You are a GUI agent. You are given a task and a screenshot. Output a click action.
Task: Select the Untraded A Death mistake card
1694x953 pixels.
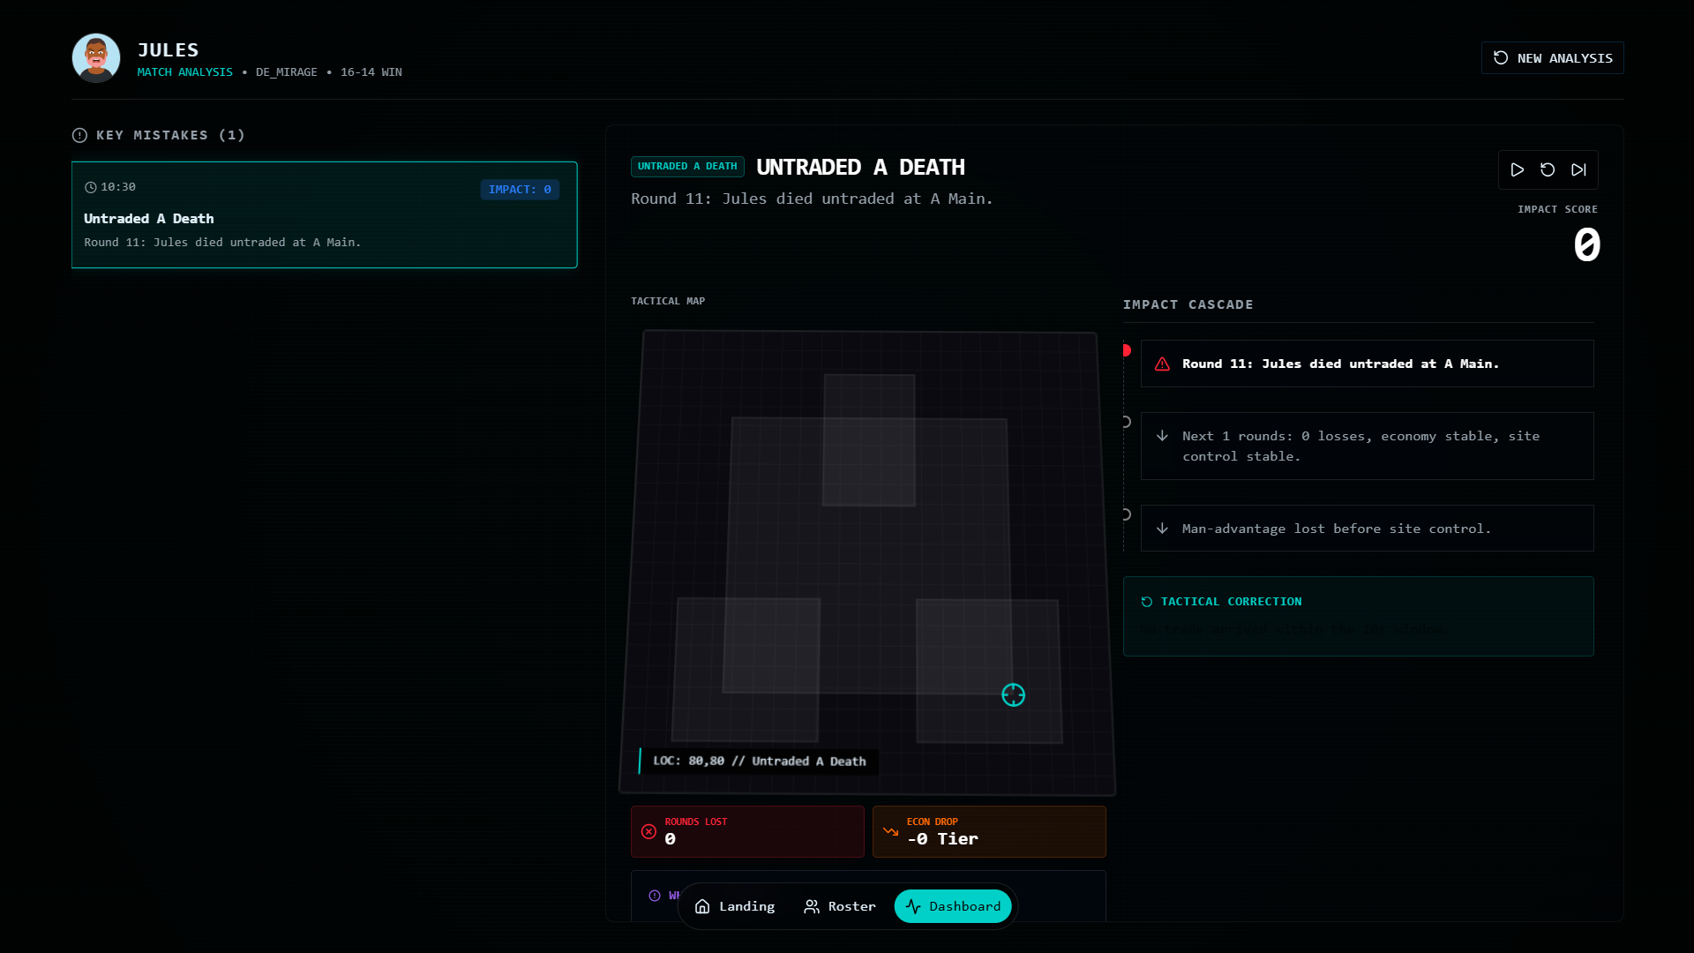coord(324,214)
